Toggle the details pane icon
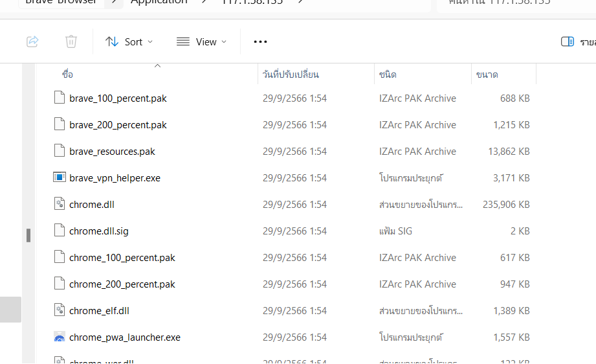This screenshot has height=364, width=596. click(568, 41)
